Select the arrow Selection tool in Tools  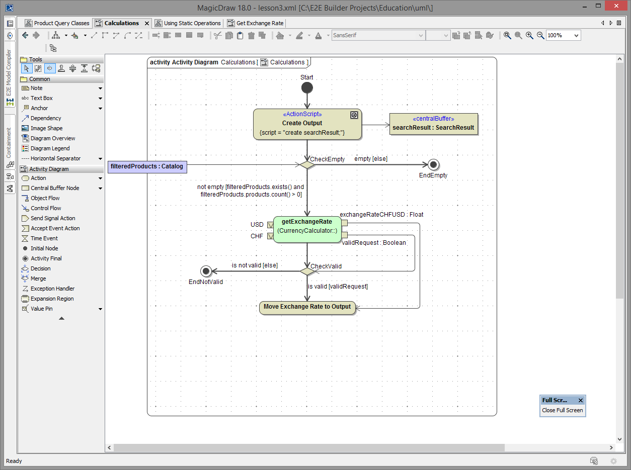tap(27, 68)
